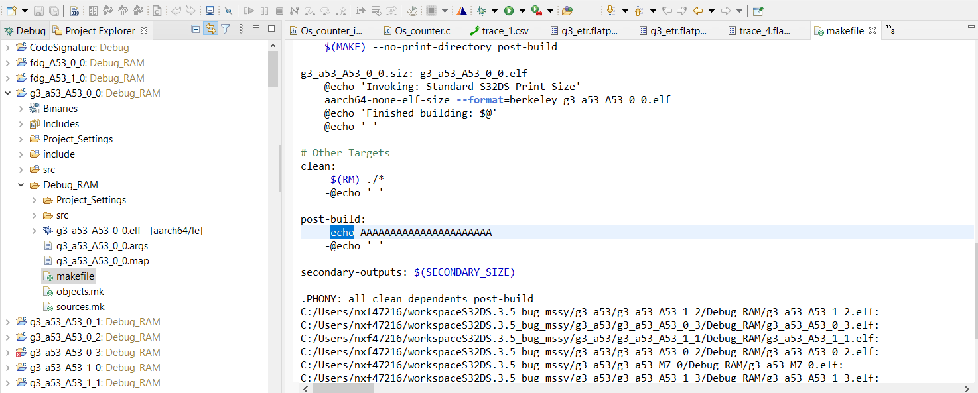
Task: Click the .PHONY line in the editor
Action: pos(417,299)
